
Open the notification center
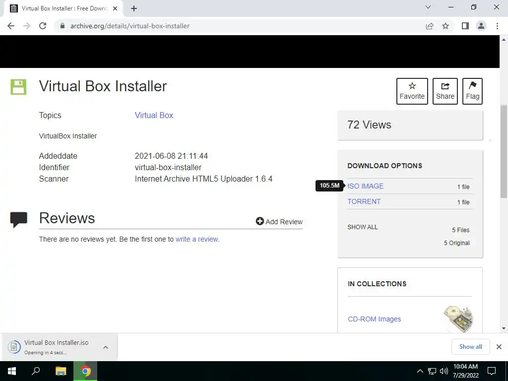click(492, 371)
